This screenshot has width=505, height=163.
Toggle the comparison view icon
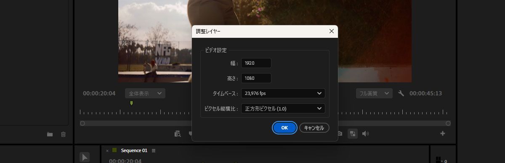click(x=353, y=134)
